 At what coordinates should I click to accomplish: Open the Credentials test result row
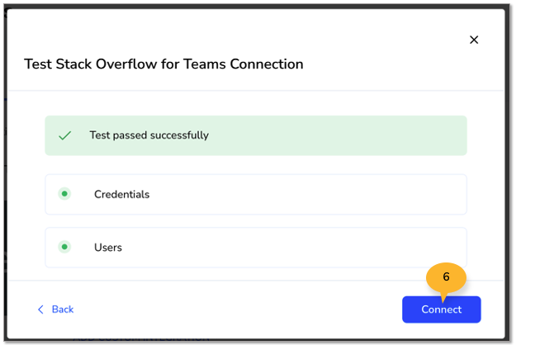[256, 194]
